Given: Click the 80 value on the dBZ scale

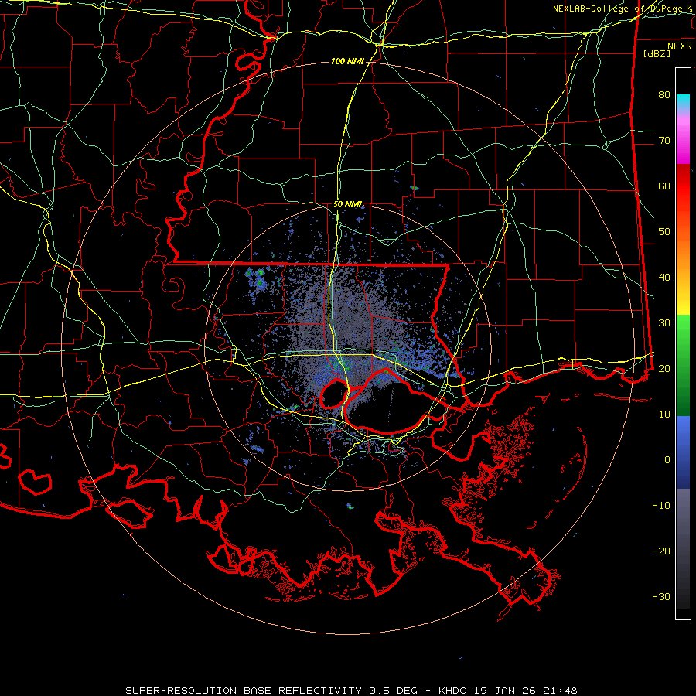Looking at the screenshot, I should click(x=664, y=95).
